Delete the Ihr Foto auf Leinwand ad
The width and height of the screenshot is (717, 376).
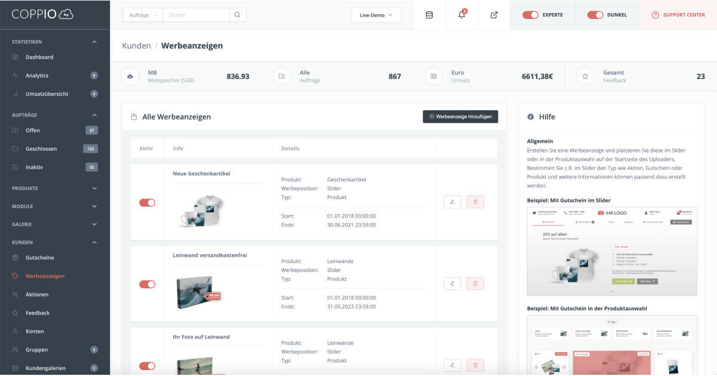[x=475, y=365]
